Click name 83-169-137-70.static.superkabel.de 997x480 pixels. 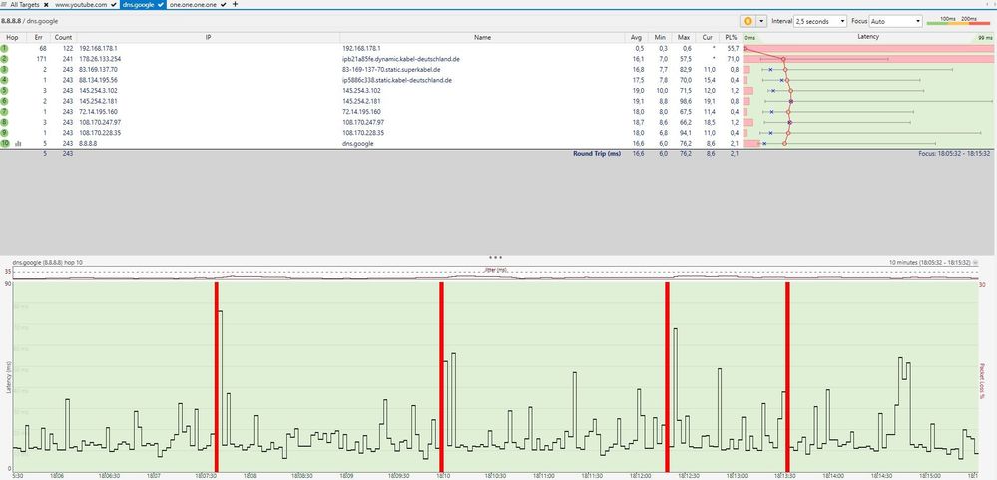[x=391, y=69]
